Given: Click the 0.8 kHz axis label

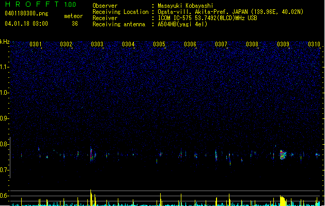Looking at the screenshot, I should click(4, 144).
